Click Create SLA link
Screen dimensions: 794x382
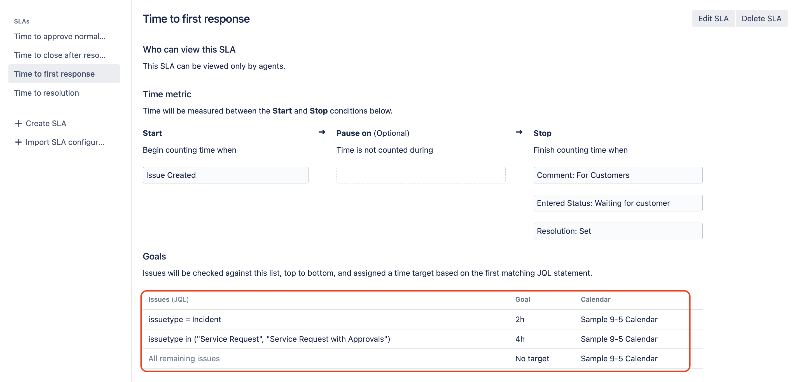pos(46,123)
